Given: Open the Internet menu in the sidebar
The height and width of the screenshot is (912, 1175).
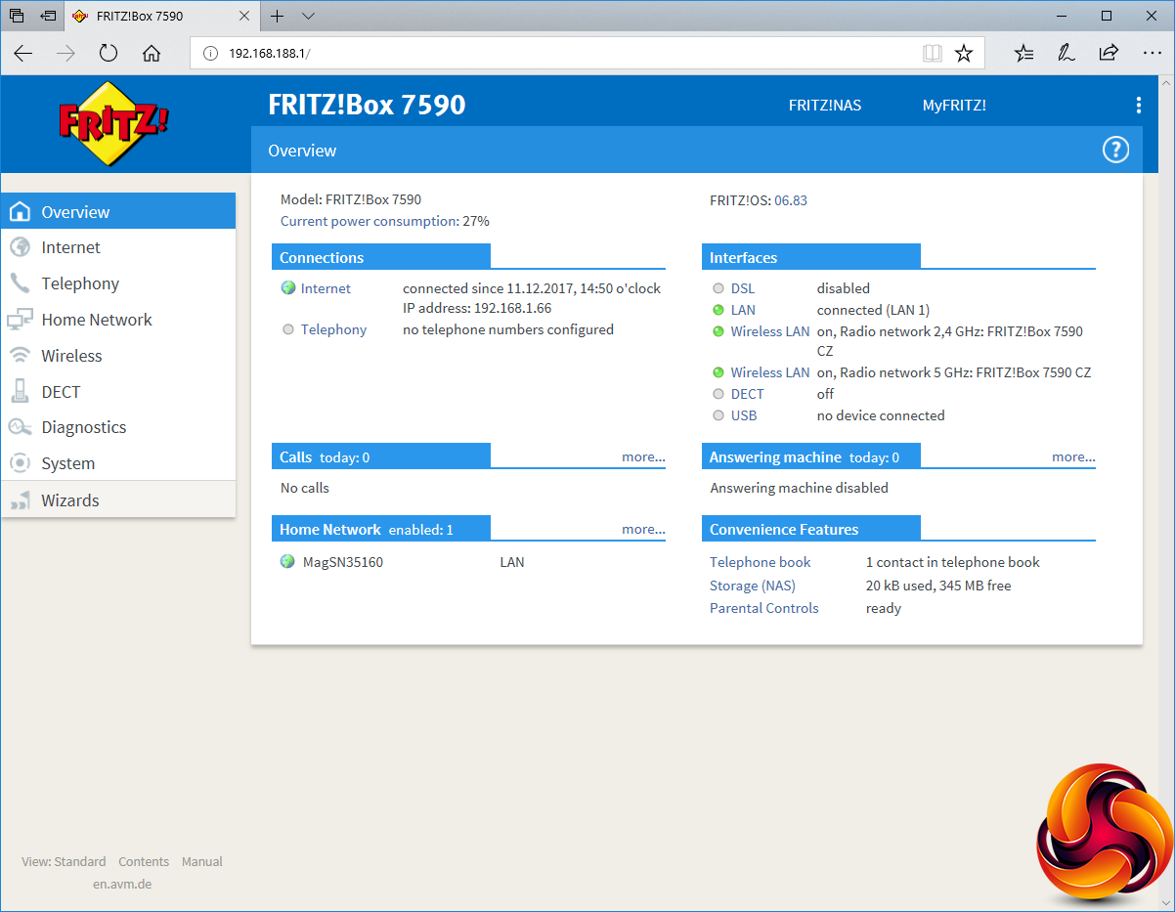Looking at the screenshot, I should coord(70,247).
